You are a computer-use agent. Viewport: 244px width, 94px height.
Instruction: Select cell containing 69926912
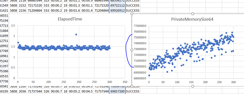click(x=117, y=11)
